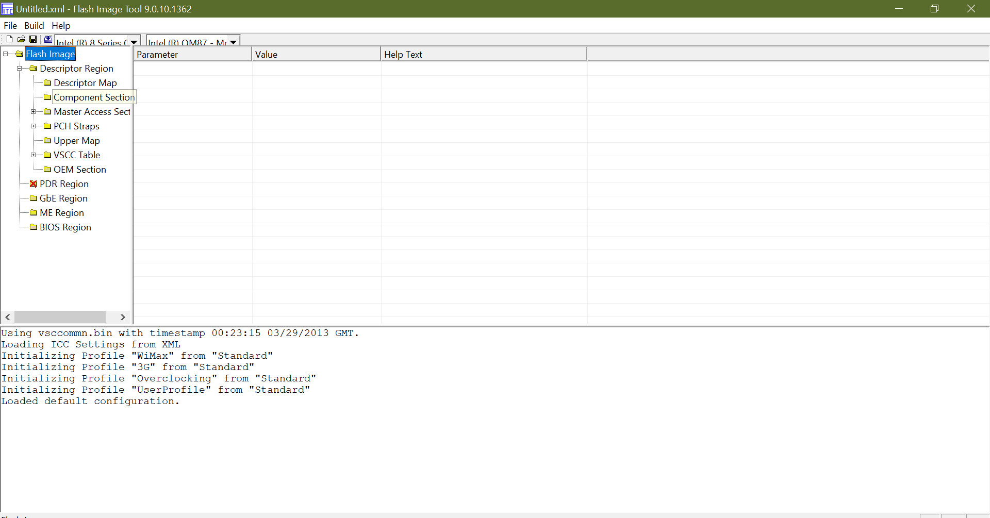Viewport: 990px width, 518px height.
Task: Select the Upper Map tree item
Action: click(76, 141)
